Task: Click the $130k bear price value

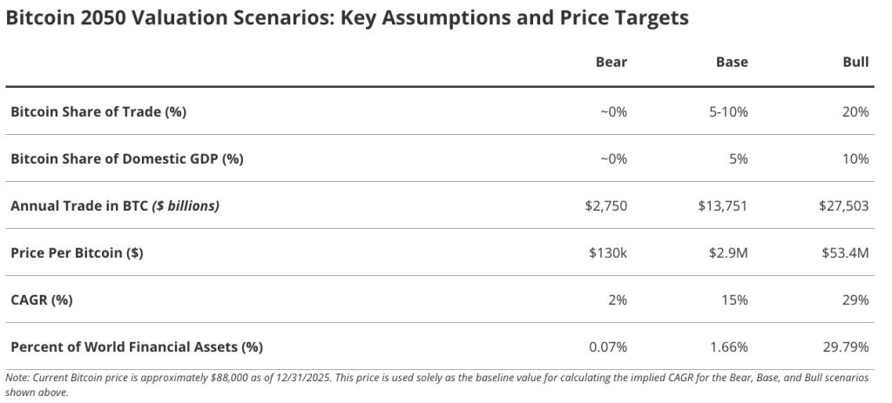Action: click(x=608, y=252)
